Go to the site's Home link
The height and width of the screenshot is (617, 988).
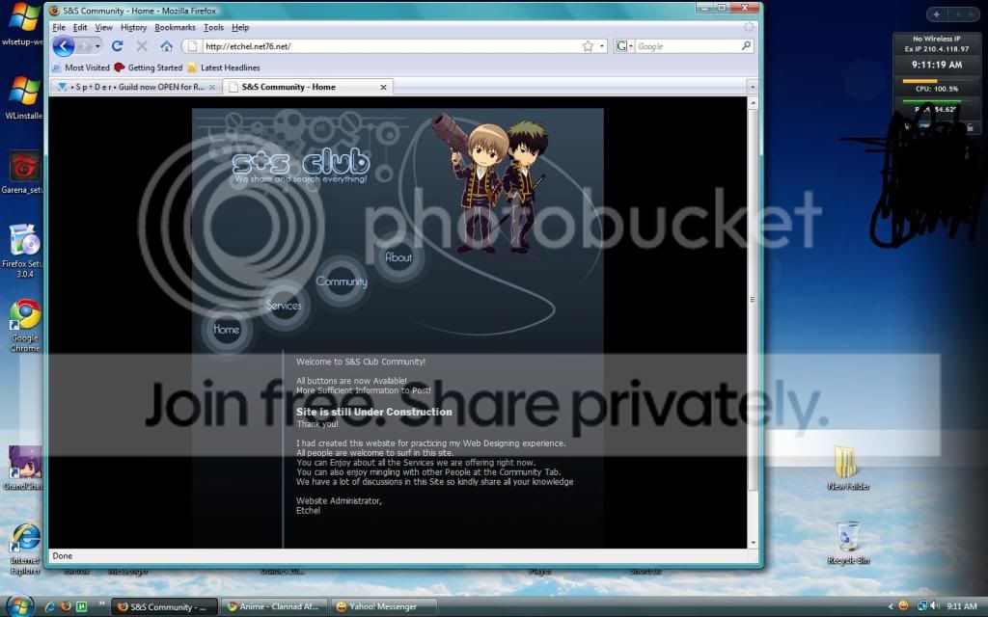pos(226,330)
